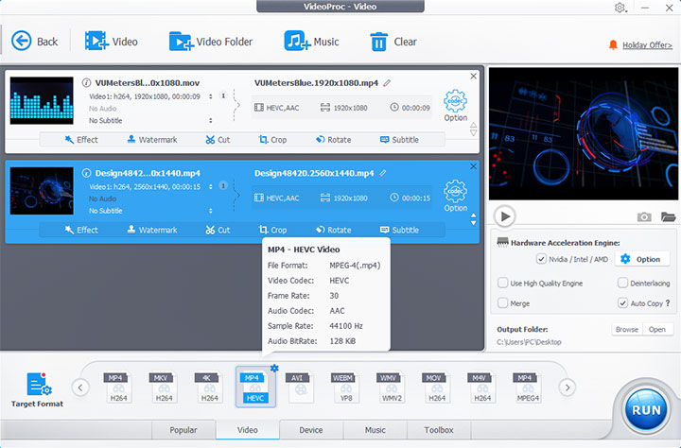Browse for output folder
681x448 pixels.
pos(627,330)
